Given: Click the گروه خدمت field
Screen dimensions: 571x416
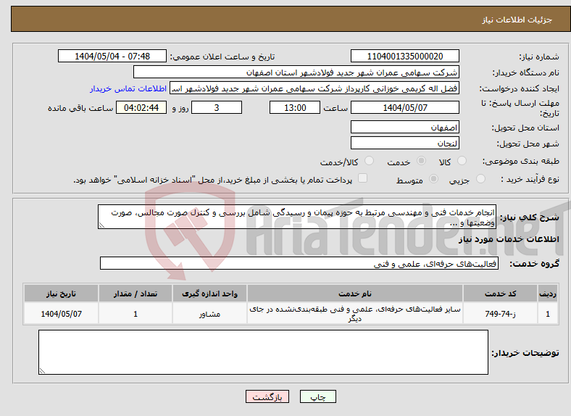Looking at the screenshot, I should pyautogui.click(x=299, y=263).
